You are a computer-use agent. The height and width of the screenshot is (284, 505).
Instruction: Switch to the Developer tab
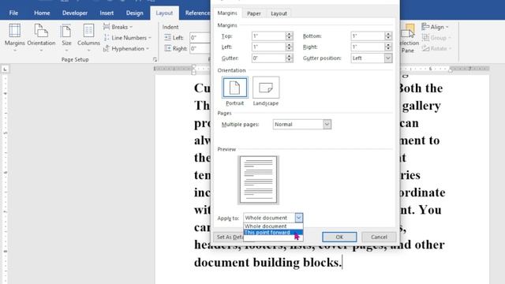(x=75, y=13)
